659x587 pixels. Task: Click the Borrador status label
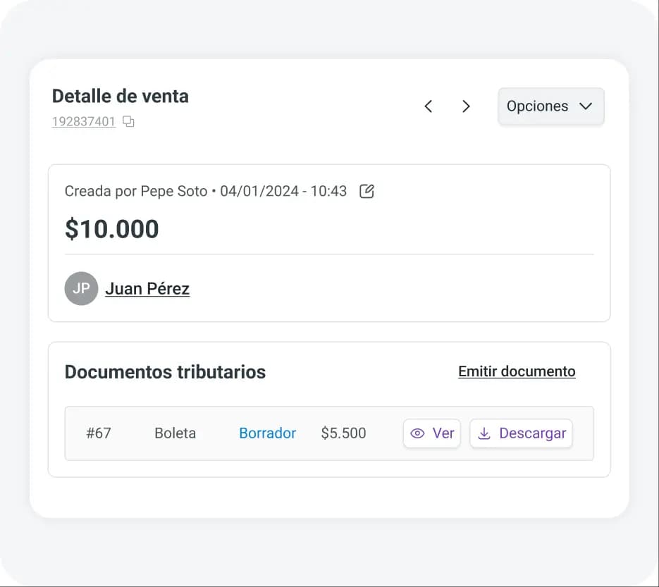point(267,433)
